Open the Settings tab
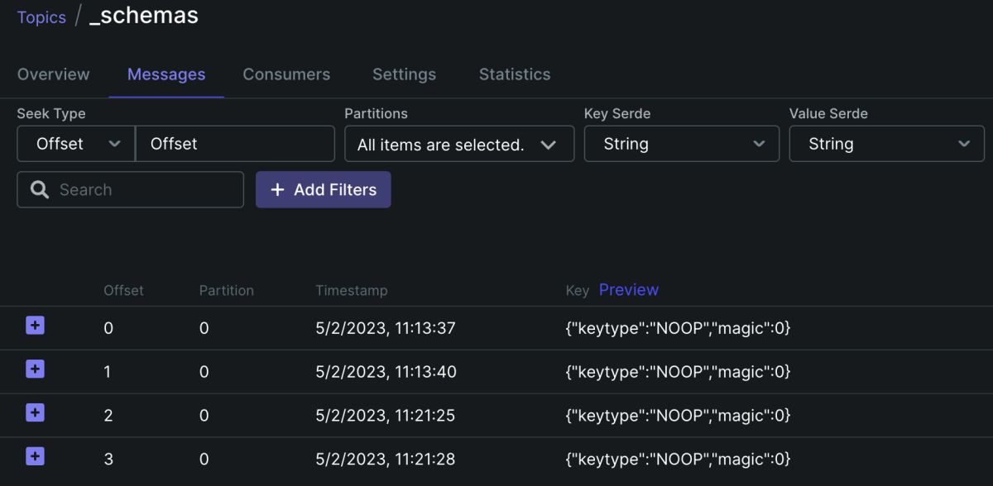The height and width of the screenshot is (486, 993). click(x=404, y=74)
